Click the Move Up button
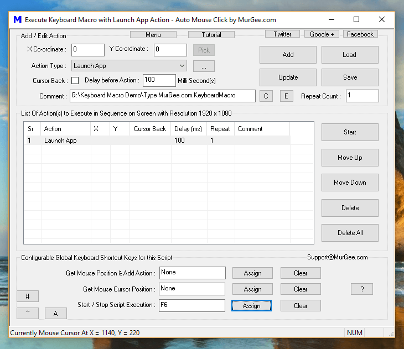404x349 pixels. (x=350, y=158)
